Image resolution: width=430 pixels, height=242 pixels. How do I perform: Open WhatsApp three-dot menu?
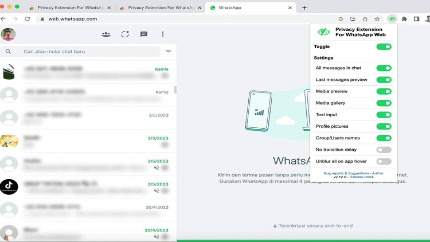(163, 34)
